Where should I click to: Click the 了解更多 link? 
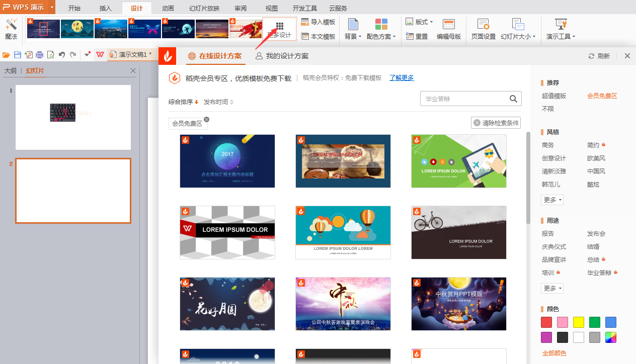(x=402, y=78)
